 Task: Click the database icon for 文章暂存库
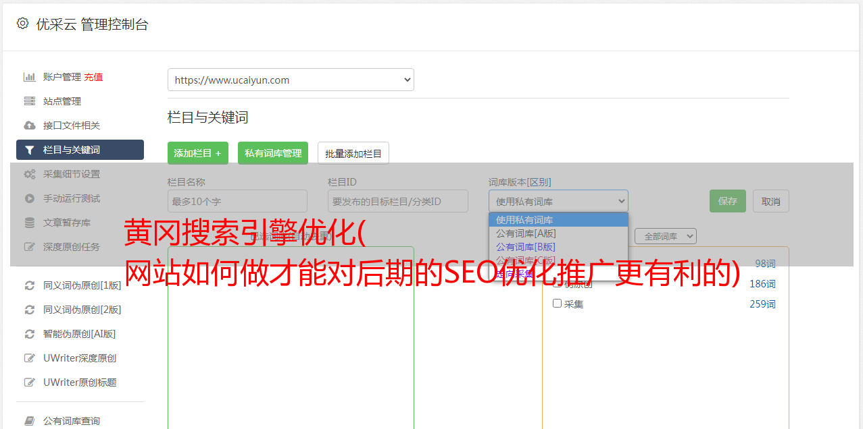[x=29, y=223]
